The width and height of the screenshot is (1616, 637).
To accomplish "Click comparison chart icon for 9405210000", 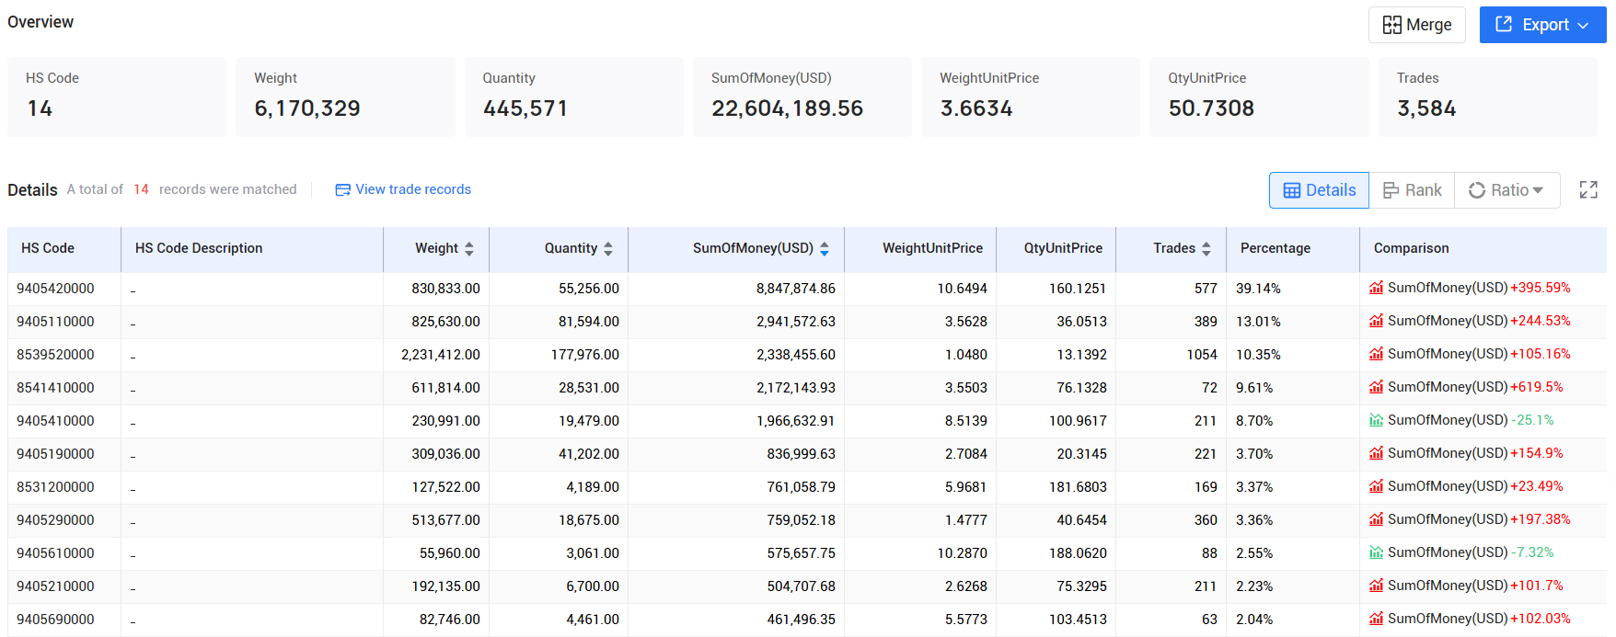I will [x=1377, y=586].
